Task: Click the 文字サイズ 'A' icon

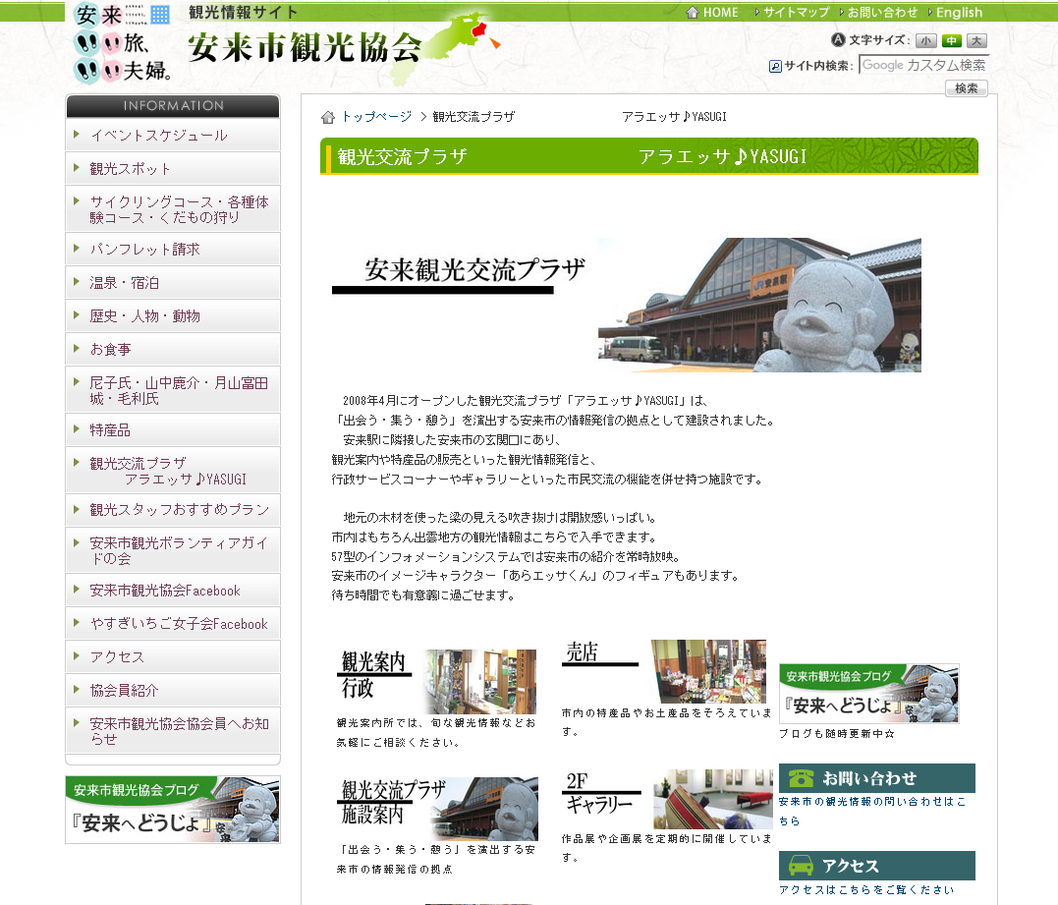Action: (838, 40)
